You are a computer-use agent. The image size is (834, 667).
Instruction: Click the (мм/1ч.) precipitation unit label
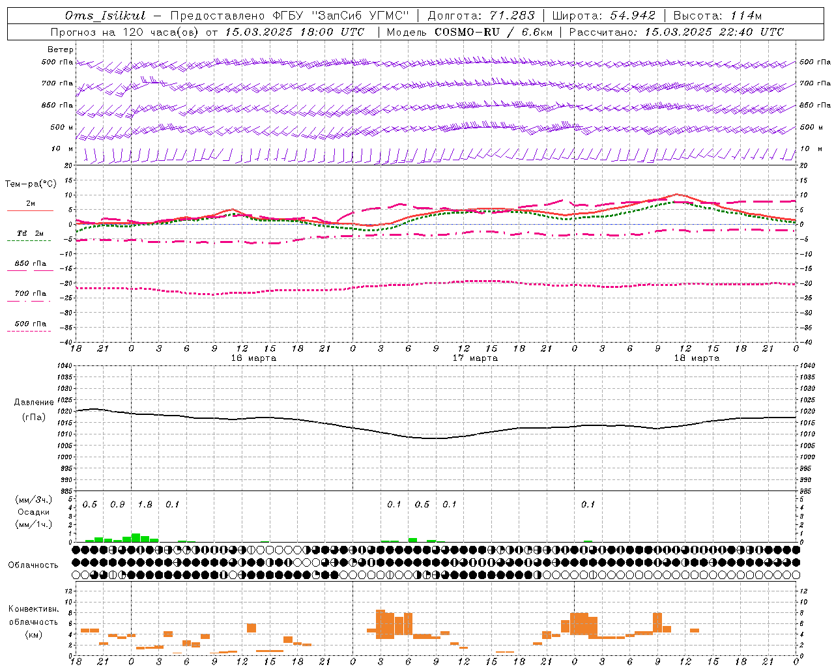tap(34, 524)
